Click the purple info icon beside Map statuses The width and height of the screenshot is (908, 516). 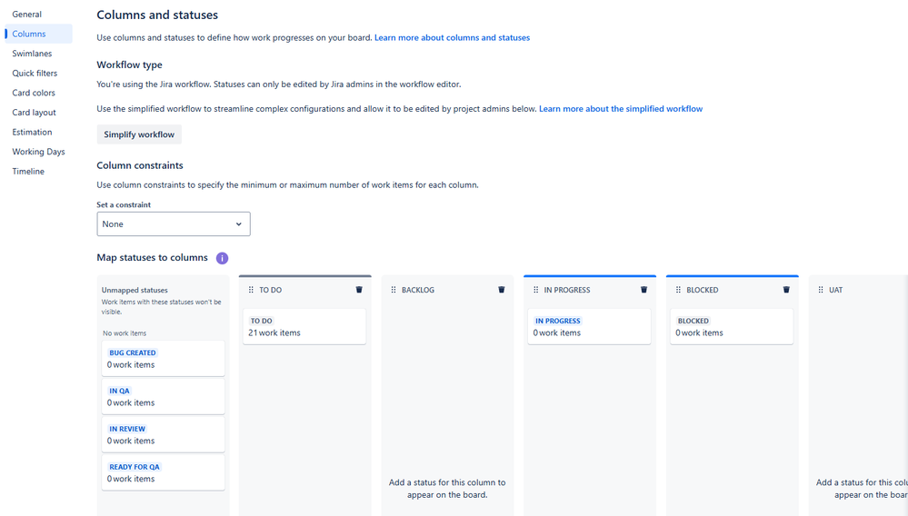tap(222, 258)
